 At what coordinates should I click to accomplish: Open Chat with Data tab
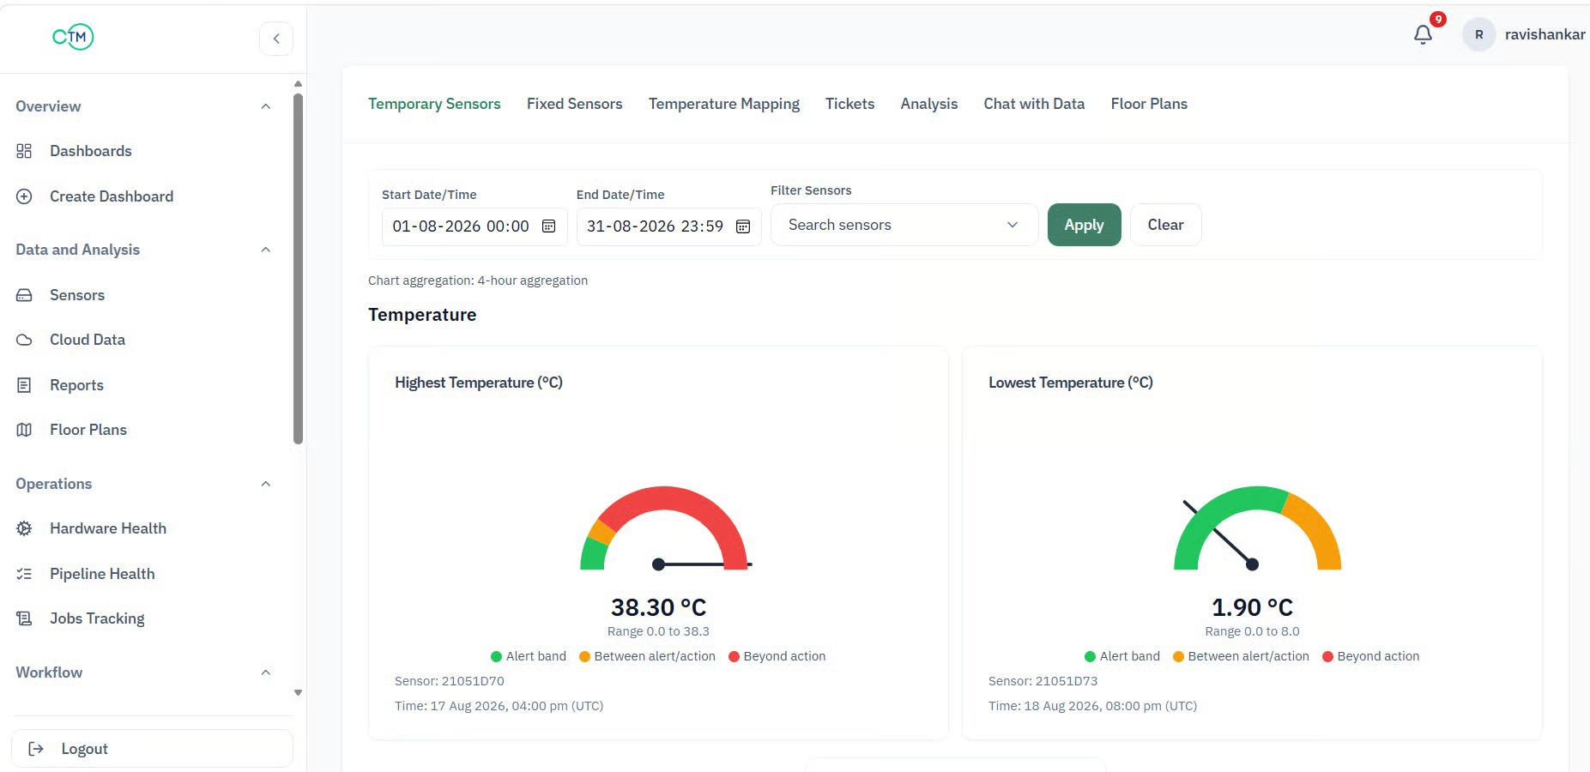pyautogui.click(x=1034, y=104)
